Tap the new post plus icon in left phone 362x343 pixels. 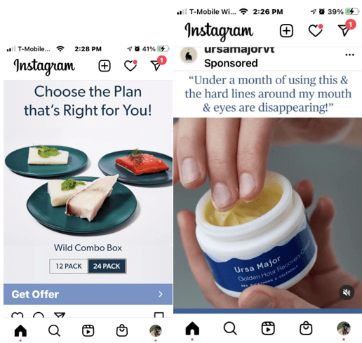point(105,66)
